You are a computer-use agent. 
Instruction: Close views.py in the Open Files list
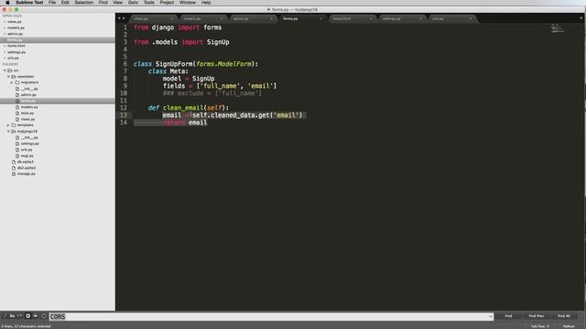click(x=5, y=22)
